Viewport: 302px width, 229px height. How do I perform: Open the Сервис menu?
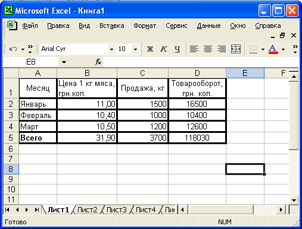pyautogui.click(x=176, y=26)
